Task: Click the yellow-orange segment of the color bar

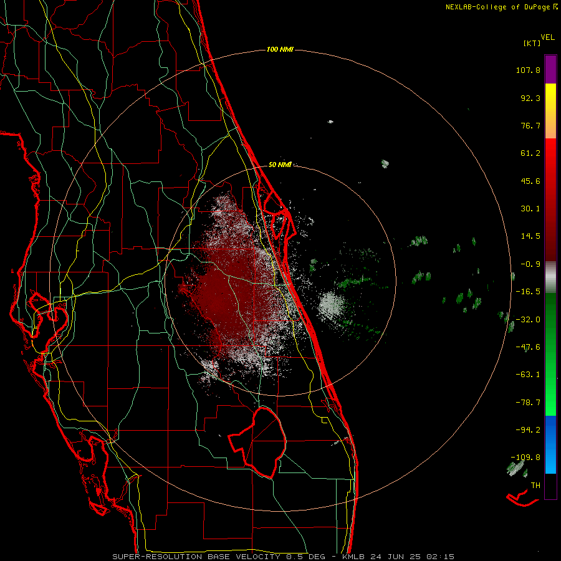Action: click(550, 111)
